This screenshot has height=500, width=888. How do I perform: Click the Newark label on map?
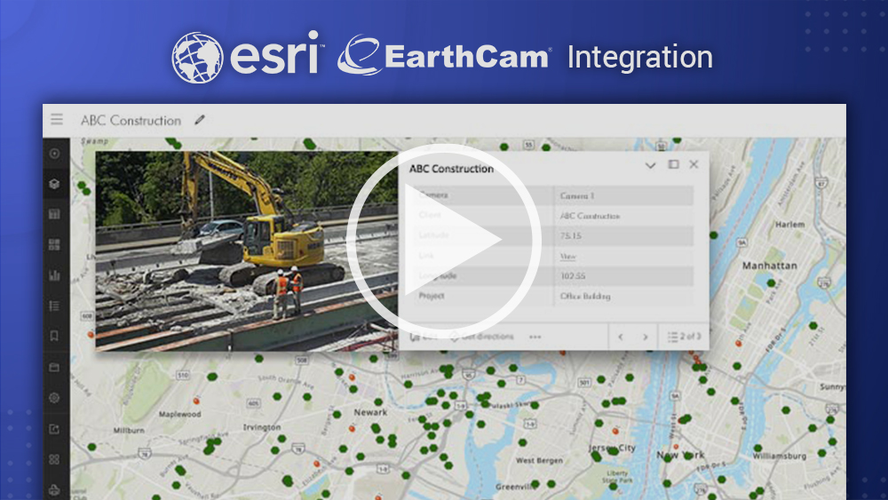tap(370, 412)
